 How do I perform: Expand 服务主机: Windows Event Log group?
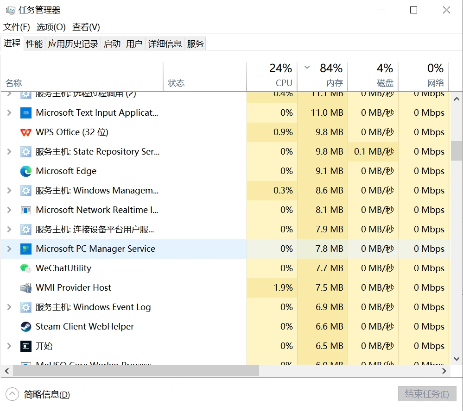[x=9, y=307]
